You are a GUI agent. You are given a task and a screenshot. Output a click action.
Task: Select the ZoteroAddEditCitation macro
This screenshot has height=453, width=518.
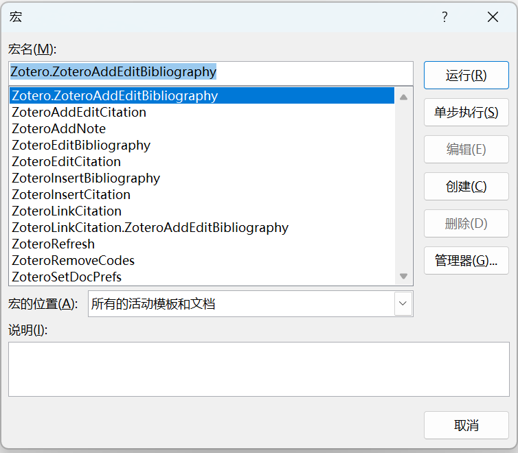pos(202,112)
